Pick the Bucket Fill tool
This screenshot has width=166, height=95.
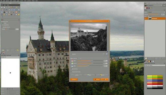click(7, 12)
